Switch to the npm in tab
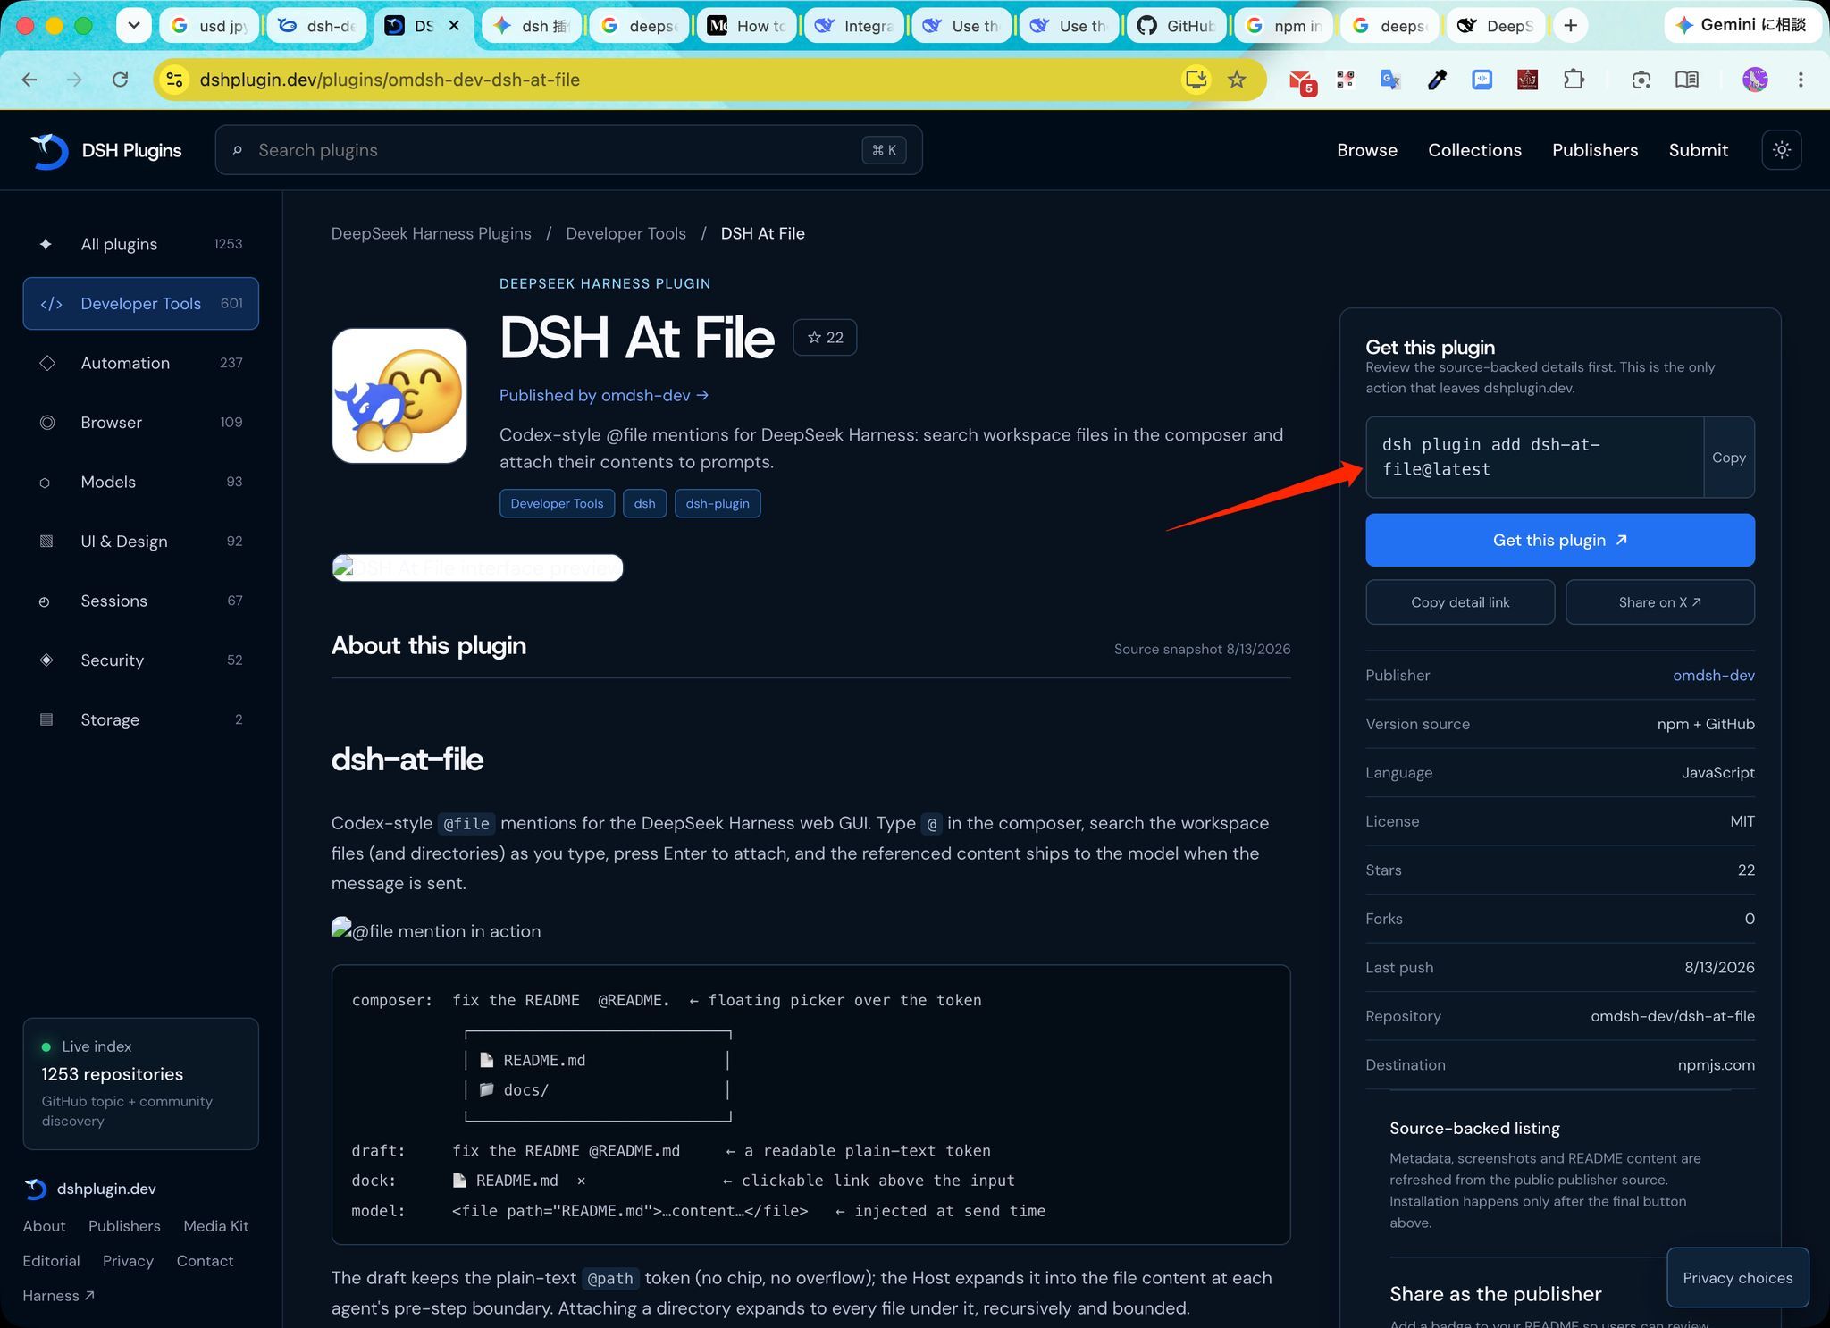 [1283, 26]
